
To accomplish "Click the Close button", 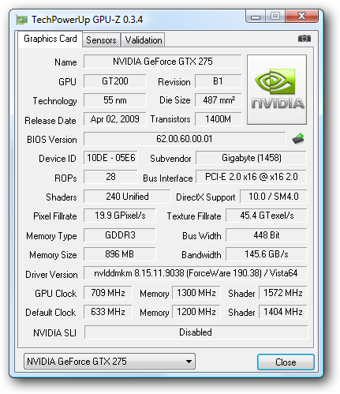I will coord(286,362).
